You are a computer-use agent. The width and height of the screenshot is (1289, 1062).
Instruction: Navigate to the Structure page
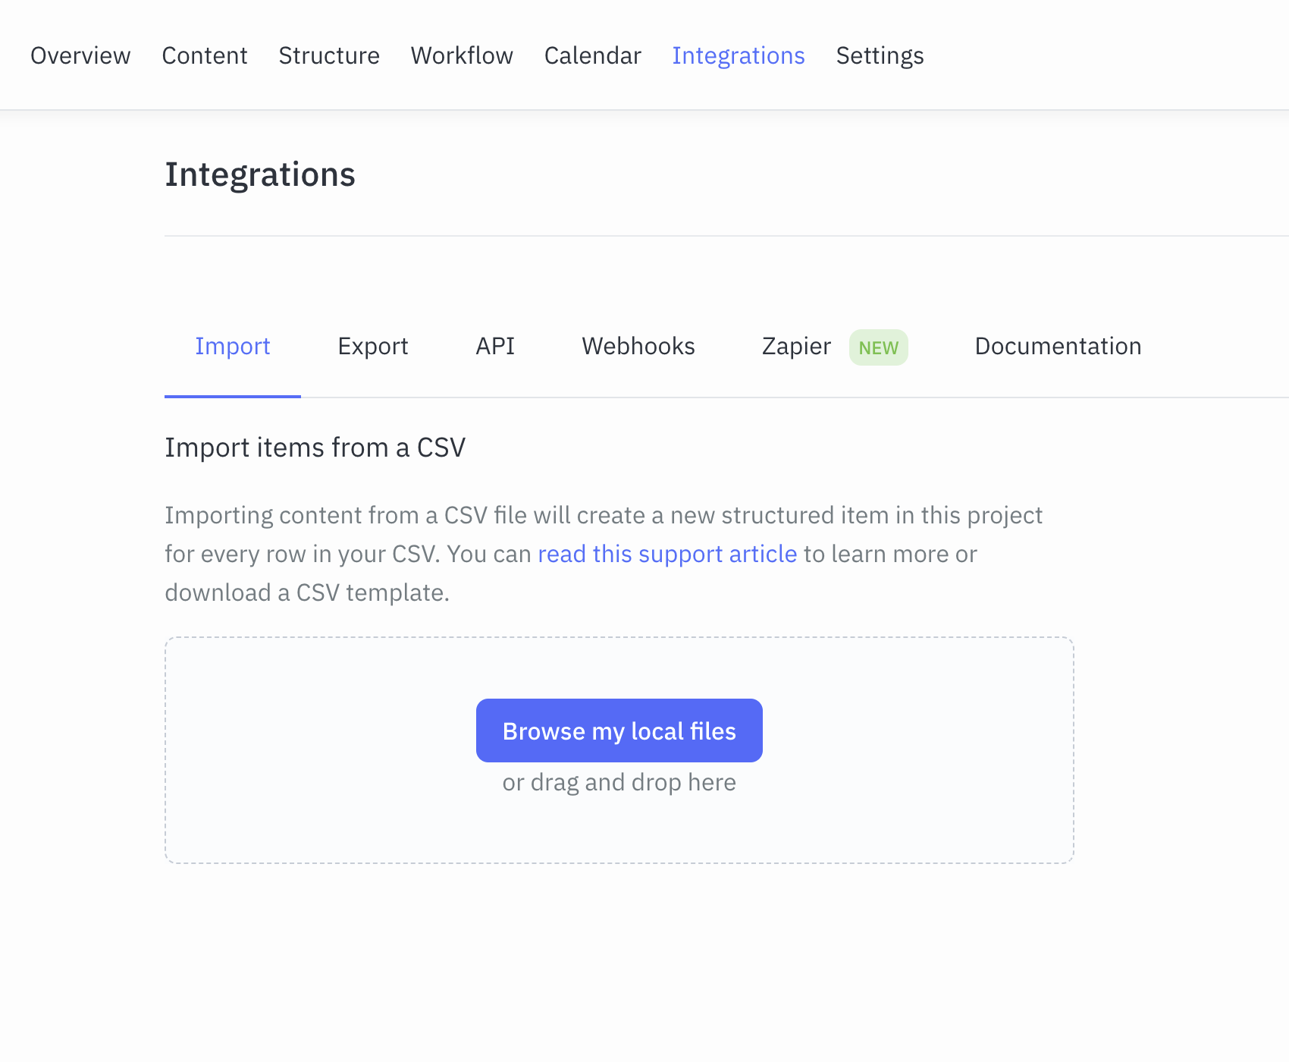pos(328,55)
